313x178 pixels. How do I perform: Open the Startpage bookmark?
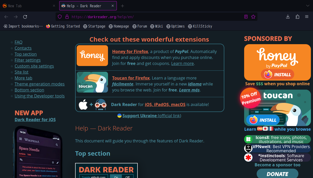coord(94,26)
